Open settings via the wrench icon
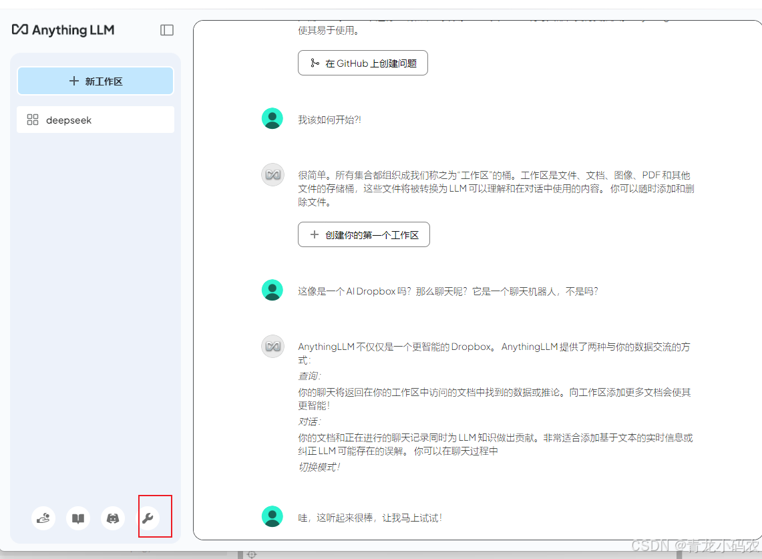This screenshot has height=559, width=762. [x=148, y=518]
